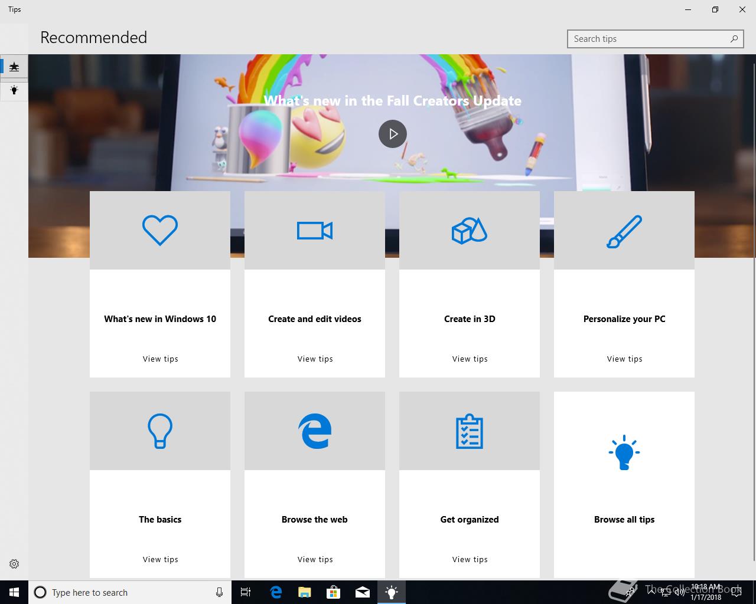This screenshot has width=756, height=604.
Task: View tips for Browse the web
Action: coord(315,559)
